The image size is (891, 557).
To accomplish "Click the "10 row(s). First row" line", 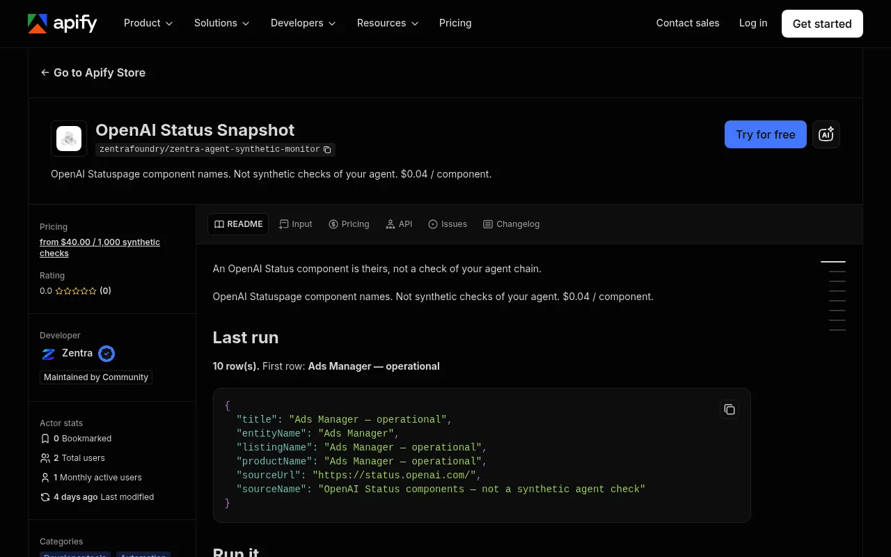I will click(326, 366).
